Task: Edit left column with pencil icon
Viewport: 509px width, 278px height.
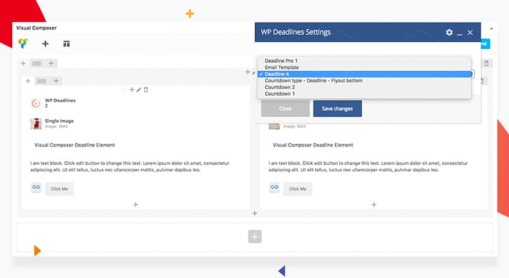Action: tap(139, 90)
